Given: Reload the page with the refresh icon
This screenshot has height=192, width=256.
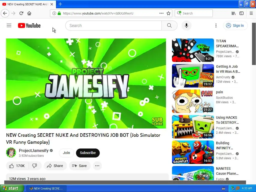Looking at the screenshot, I should 21,13.
